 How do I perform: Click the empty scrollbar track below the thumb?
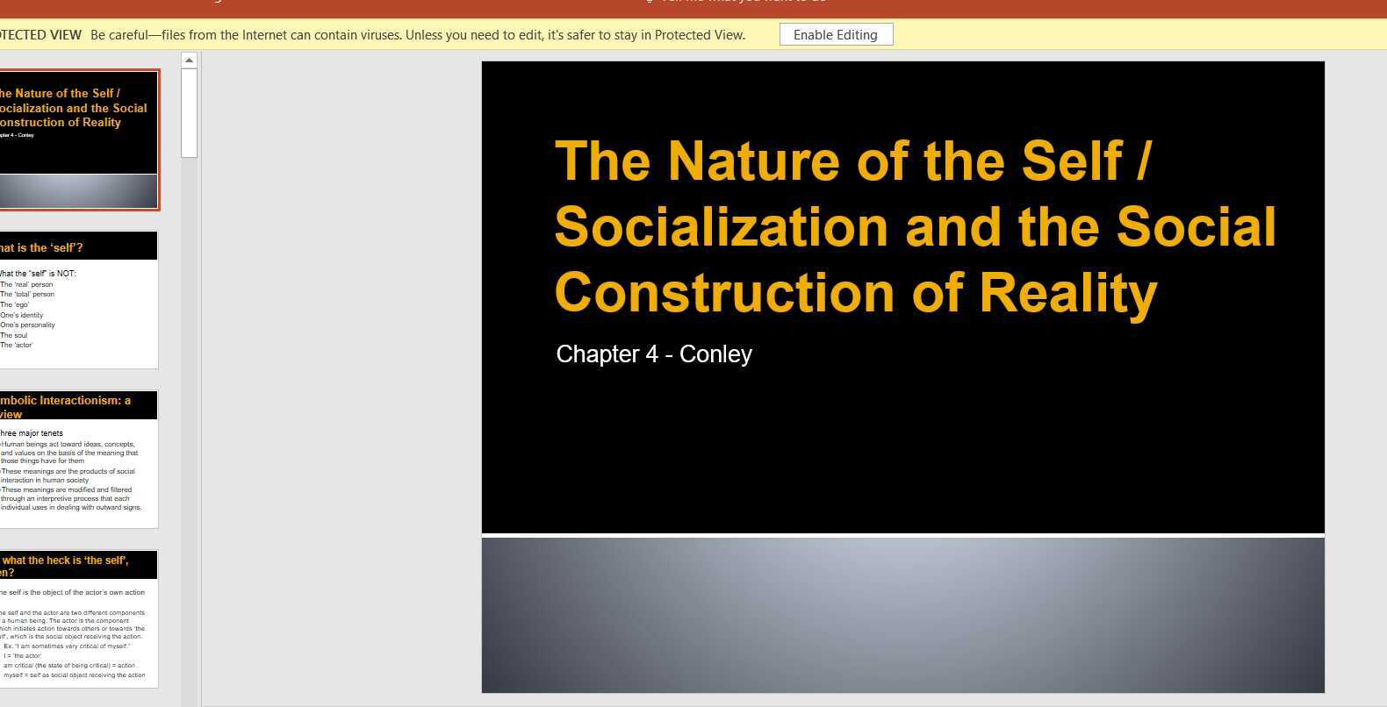click(x=189, y=430)
